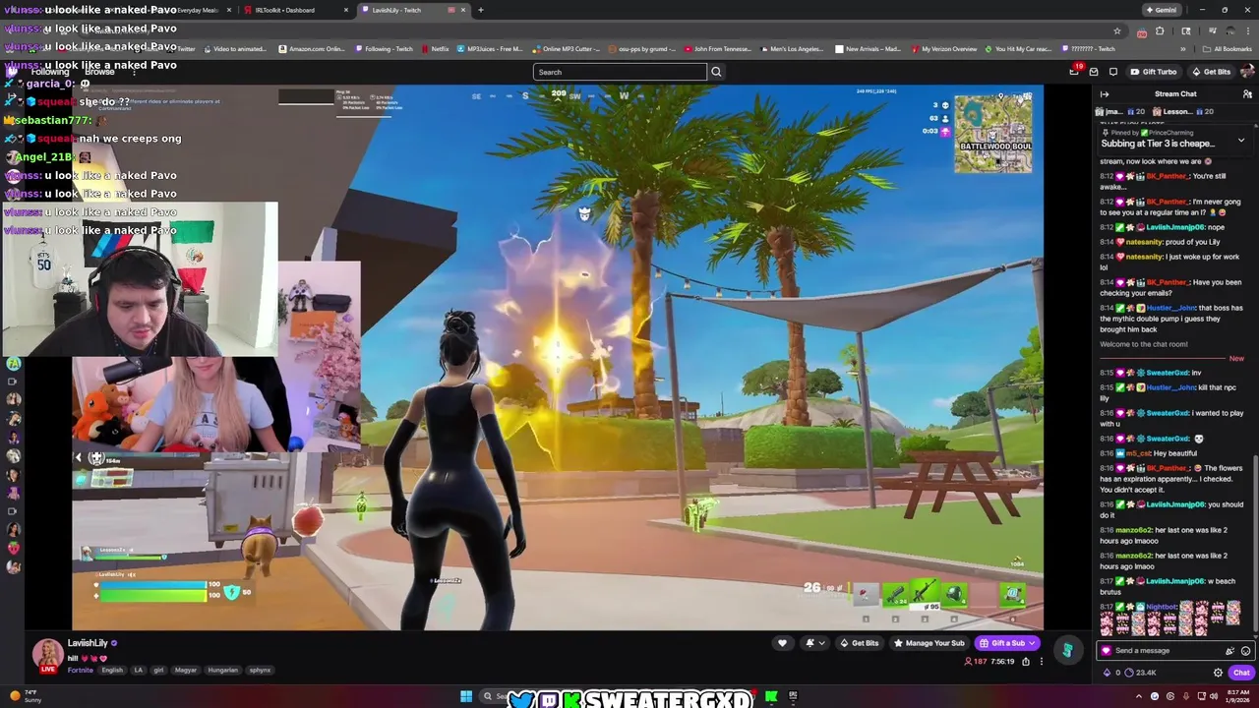Click the Gemini button in browser
Viewport: 1259px width, 708px height.
(x=1162, y=10)
